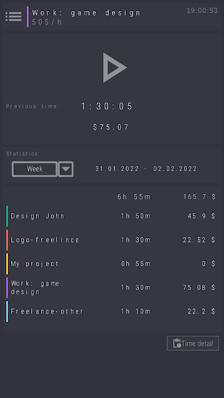Expand the Week period dropdown arrow
Viewport: 224px width, 398px height.
click(66, 169)
